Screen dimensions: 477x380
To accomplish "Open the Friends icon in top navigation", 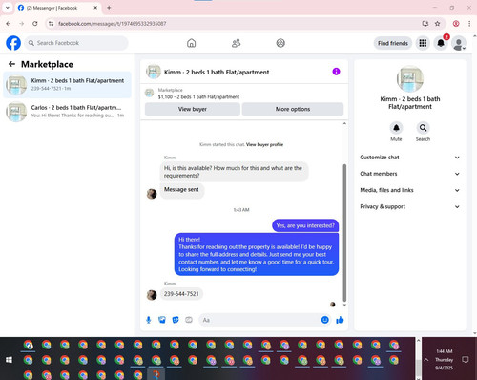I will [236, 43].
